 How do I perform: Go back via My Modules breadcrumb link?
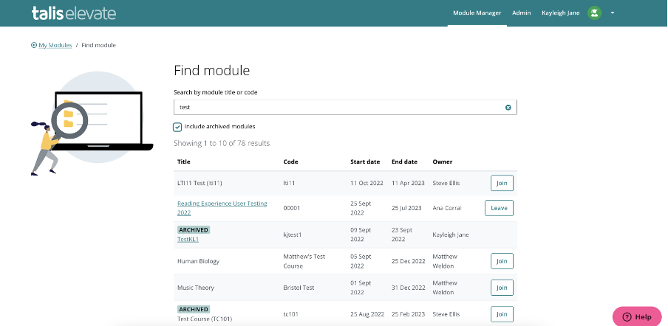pyautogui.click(x=55, y=45)
